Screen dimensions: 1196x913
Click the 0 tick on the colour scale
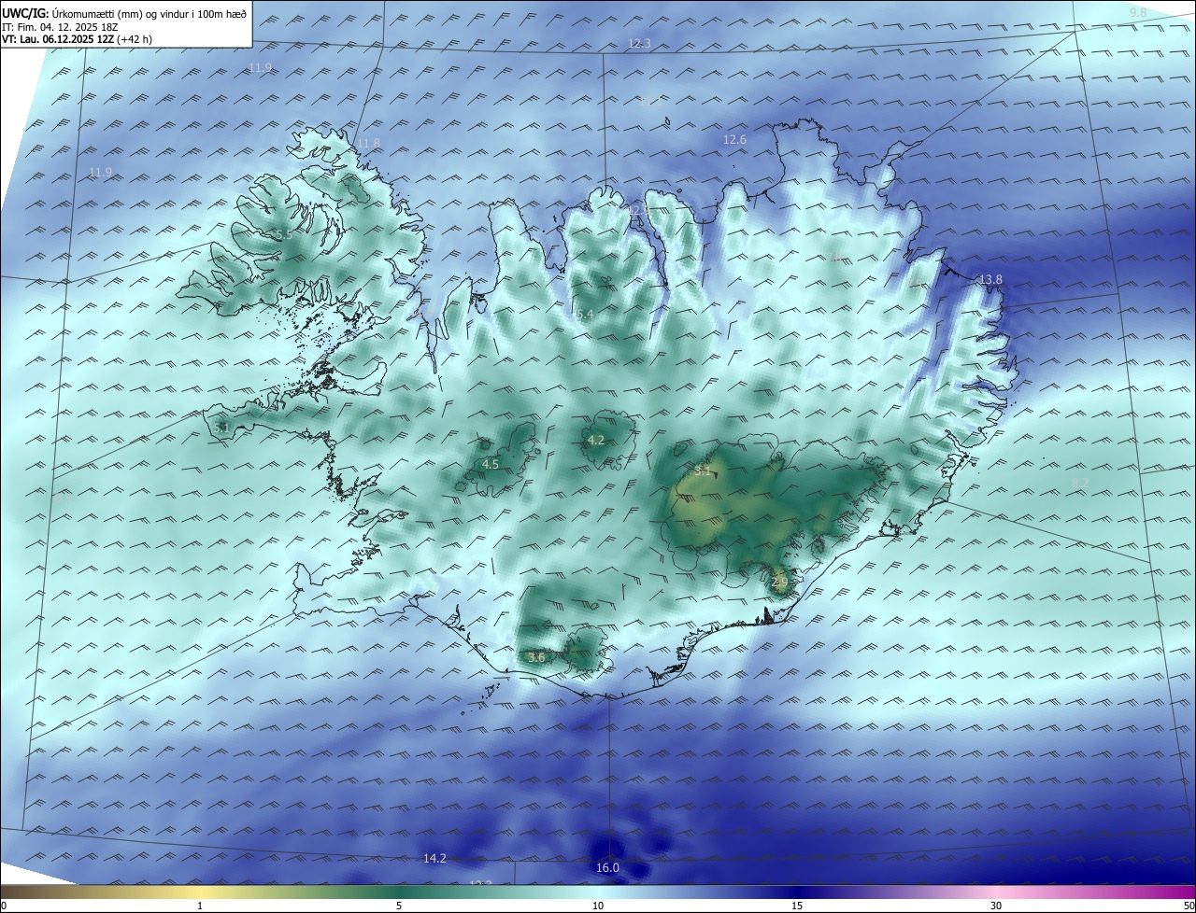(4, 906)
